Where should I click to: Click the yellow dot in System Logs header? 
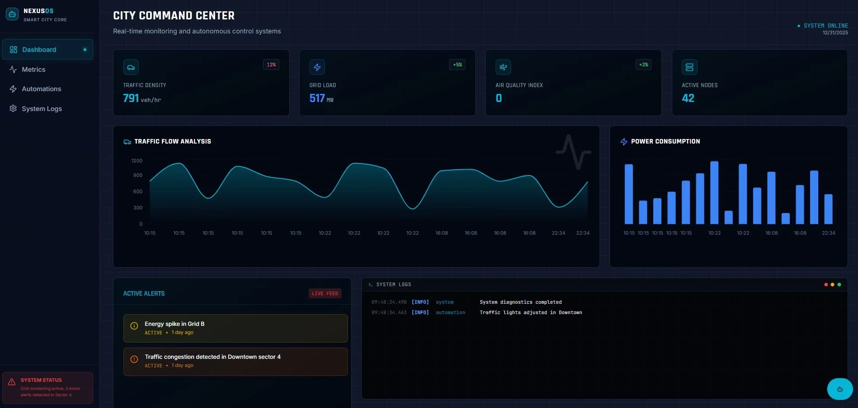click(x=832, y=285)
